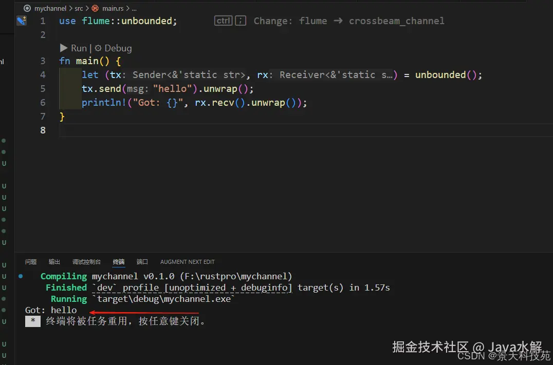Image resolution: width=553 pixels, height=365 pixels.
Task: Click the asterisk icon before the terminal reuse message
Action: [33, 321]
